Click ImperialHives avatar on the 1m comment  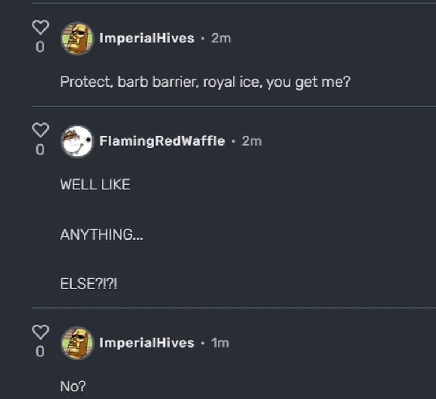point(77,343)
